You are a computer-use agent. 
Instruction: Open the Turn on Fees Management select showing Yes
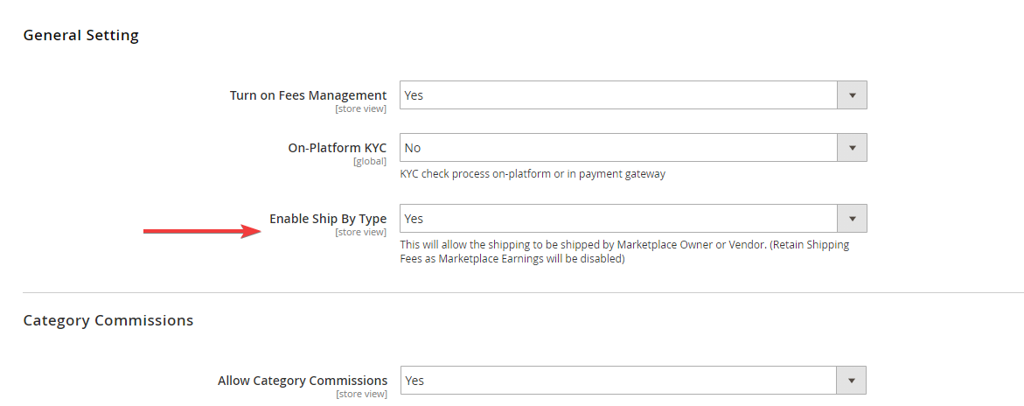[x=618, y=95]
